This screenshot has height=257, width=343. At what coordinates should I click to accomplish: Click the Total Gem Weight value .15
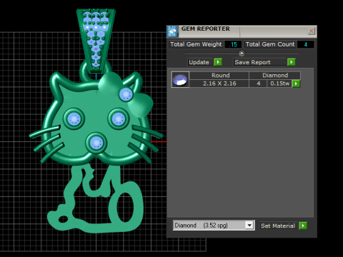[233, 44]
